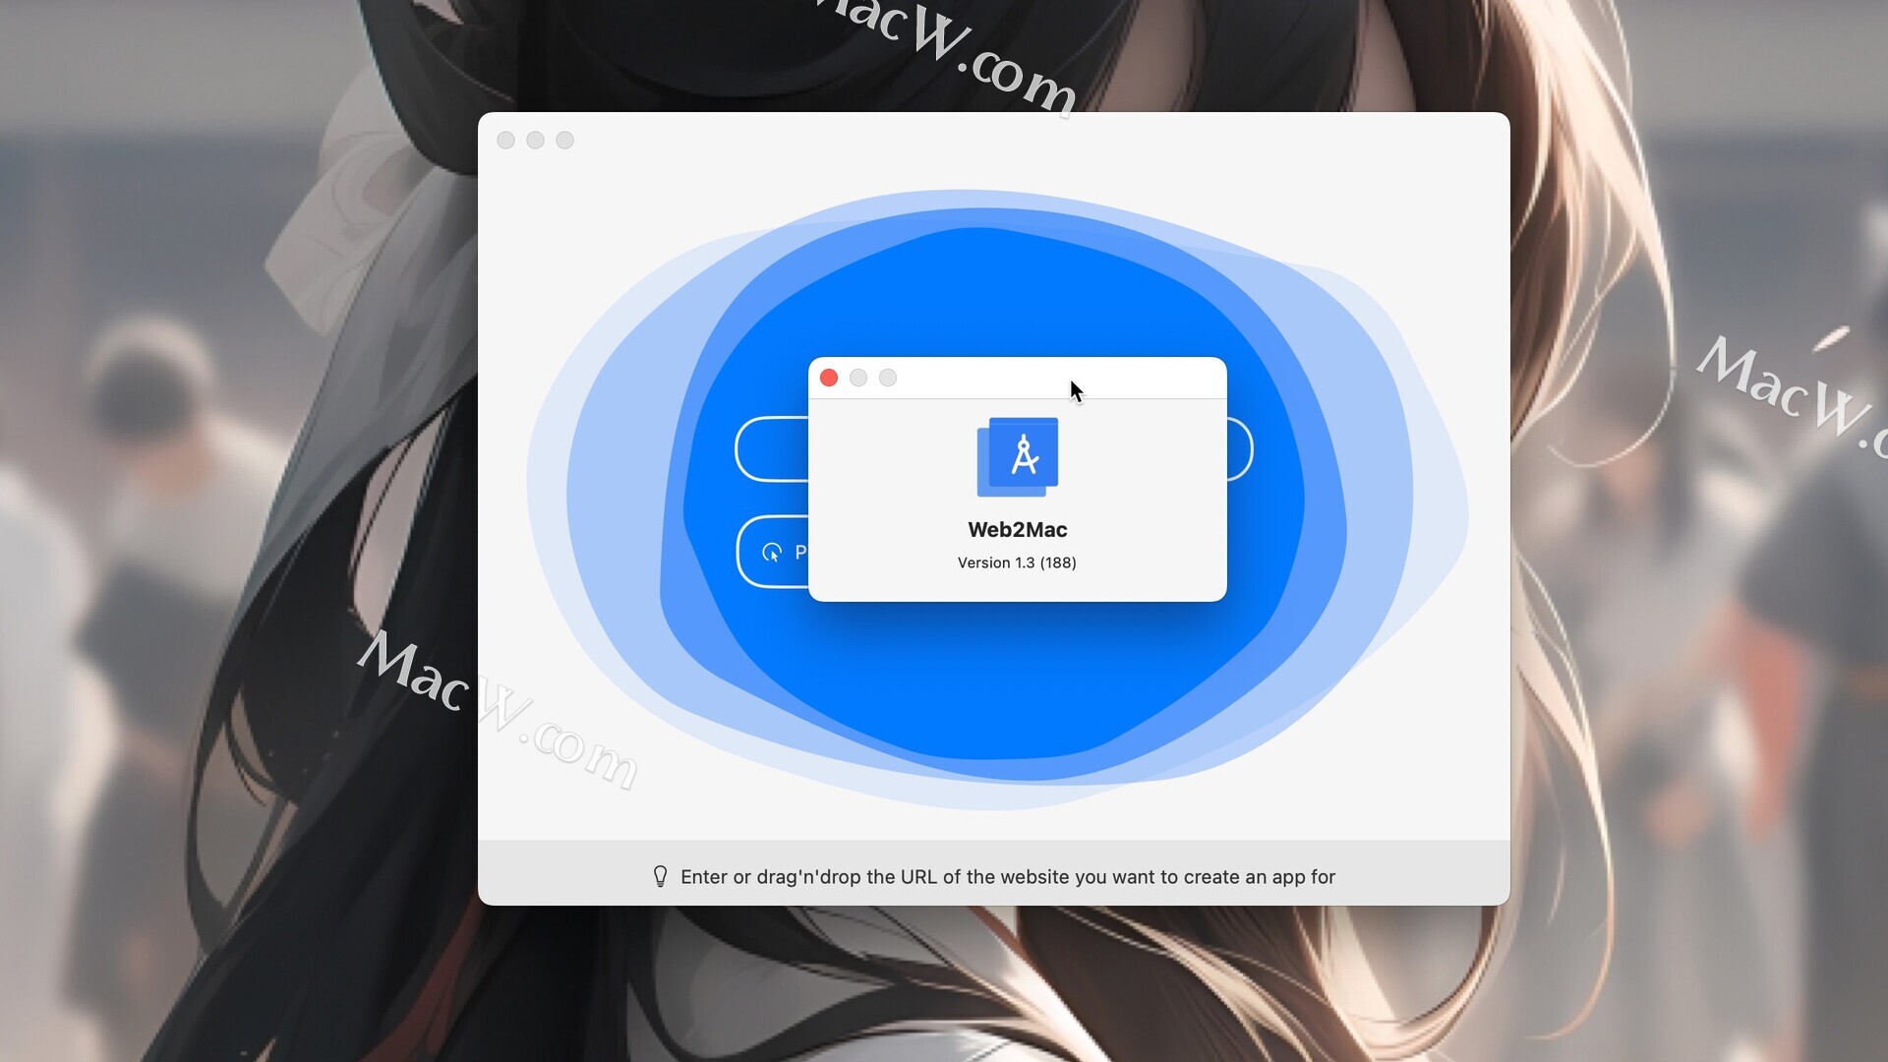The width and height of the screenshot is (1888, 1062).
Task: Click the About dialog's disabled zoom button
Action: (x=888, y=378)
